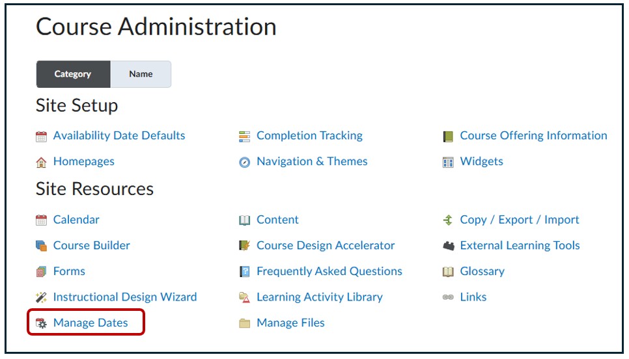
Task: Click the Availability Date Defaults calendar icon
Action: pos(42,137)
